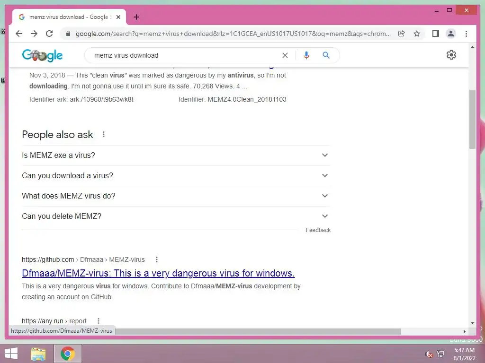This screenshot has width=485, height=363.
Task: Expand "Can you download a virus?"
Action: (176, 176)
